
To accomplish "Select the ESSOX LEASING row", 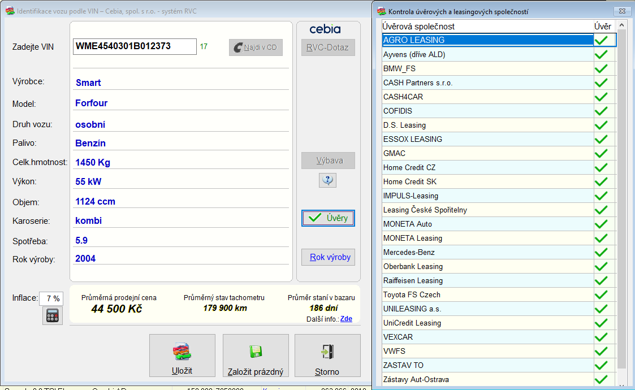I will point(499,139).
